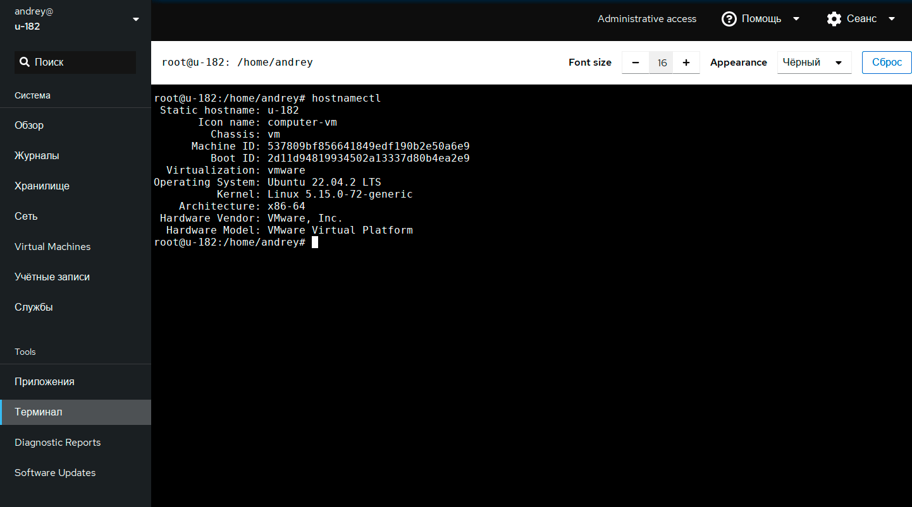Screen dimensions: 912x507
Task: Open Diagnostic Reports page
Action: (75, 442)
